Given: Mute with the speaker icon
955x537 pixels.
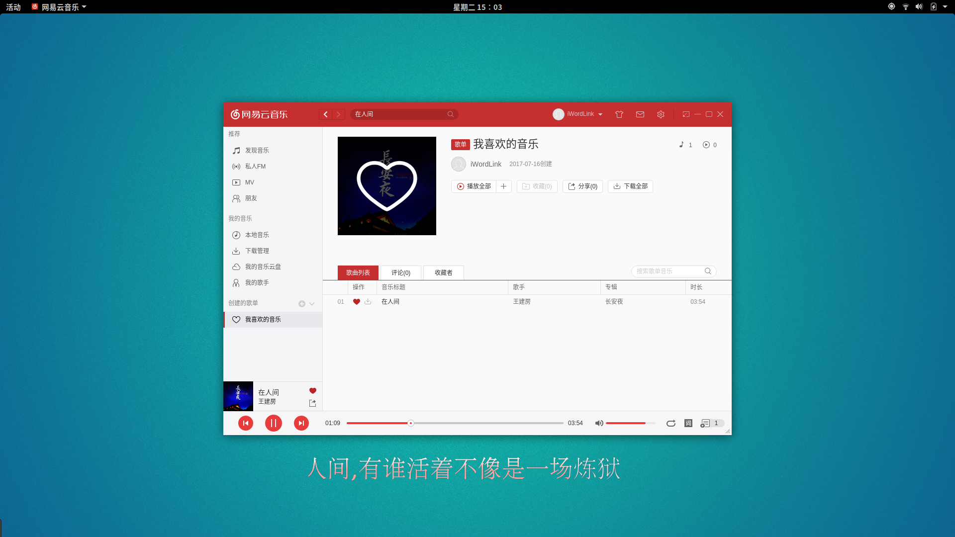Looking at the screenshot, I should [x=599, y=423].
